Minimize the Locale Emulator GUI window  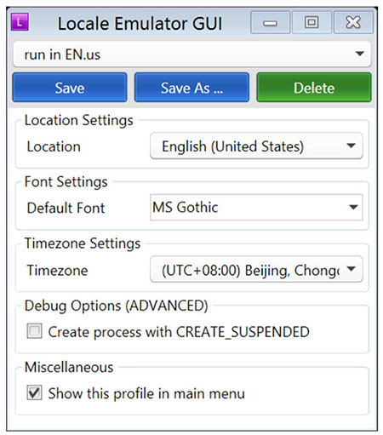270,22
